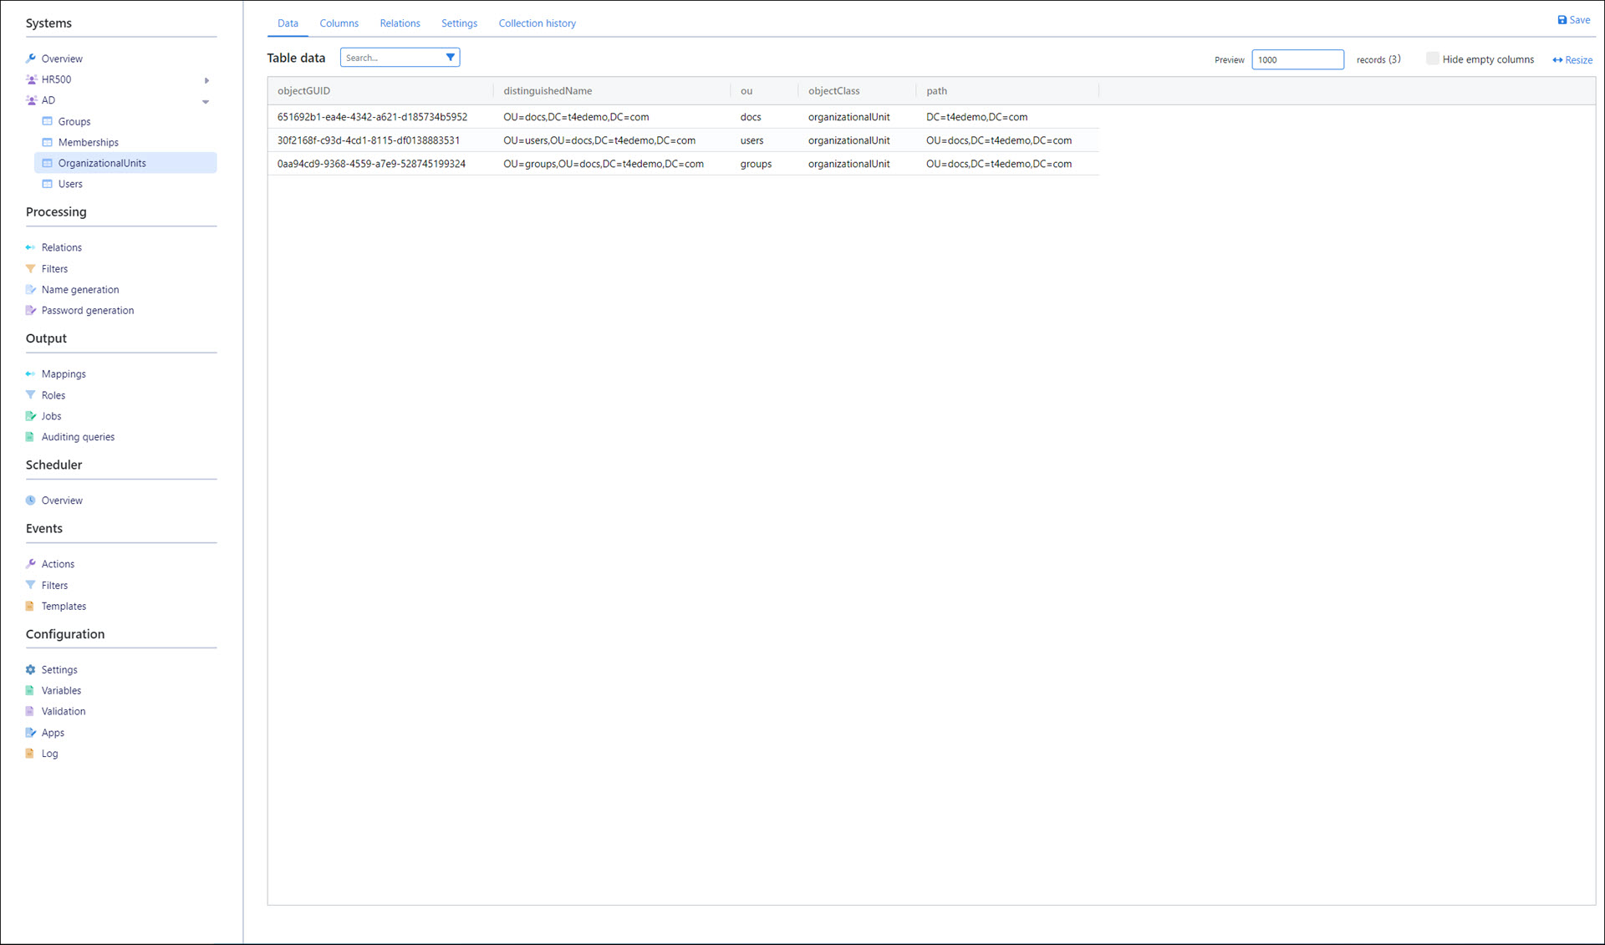1605x945 pixels.
Task: Sort by distinguishedName column header
Action: point(548,91)
